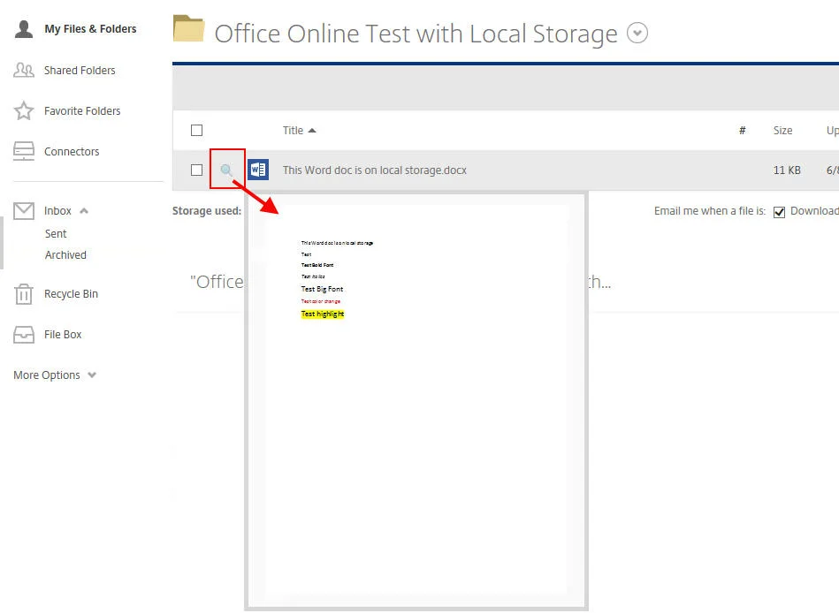Sort files by Size column
This screenshot has width=839, height=613.
coord(782,131)
